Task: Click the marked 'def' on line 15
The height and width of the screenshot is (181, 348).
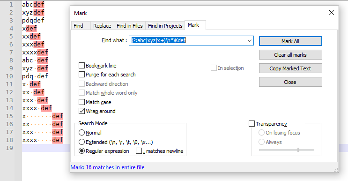Action: [58, 116]
